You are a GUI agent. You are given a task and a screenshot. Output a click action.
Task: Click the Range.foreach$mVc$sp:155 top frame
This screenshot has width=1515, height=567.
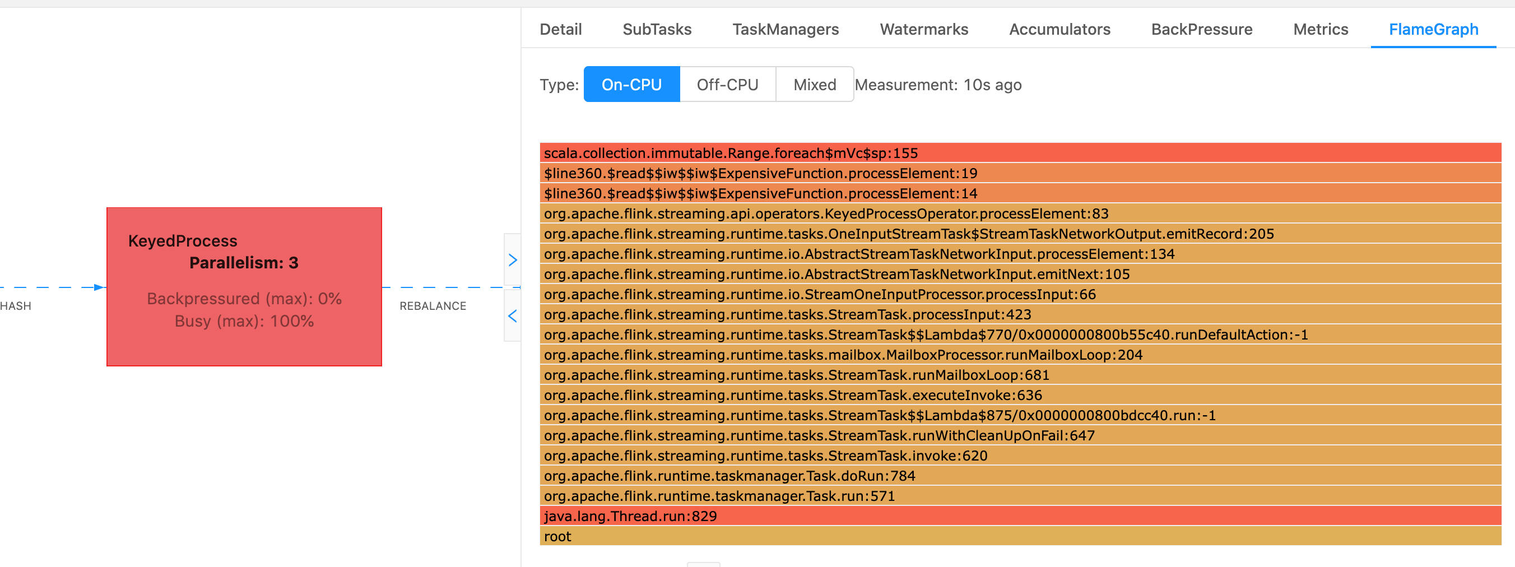[1020, 153]
